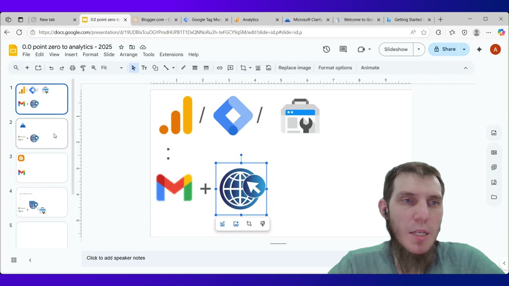The image size is (509, 286).
Task: Open the Extensions menu
Action: tap(171, 54)
